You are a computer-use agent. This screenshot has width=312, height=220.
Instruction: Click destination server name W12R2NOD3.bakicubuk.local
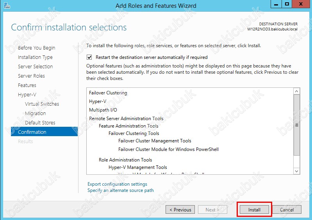(272, 29)
